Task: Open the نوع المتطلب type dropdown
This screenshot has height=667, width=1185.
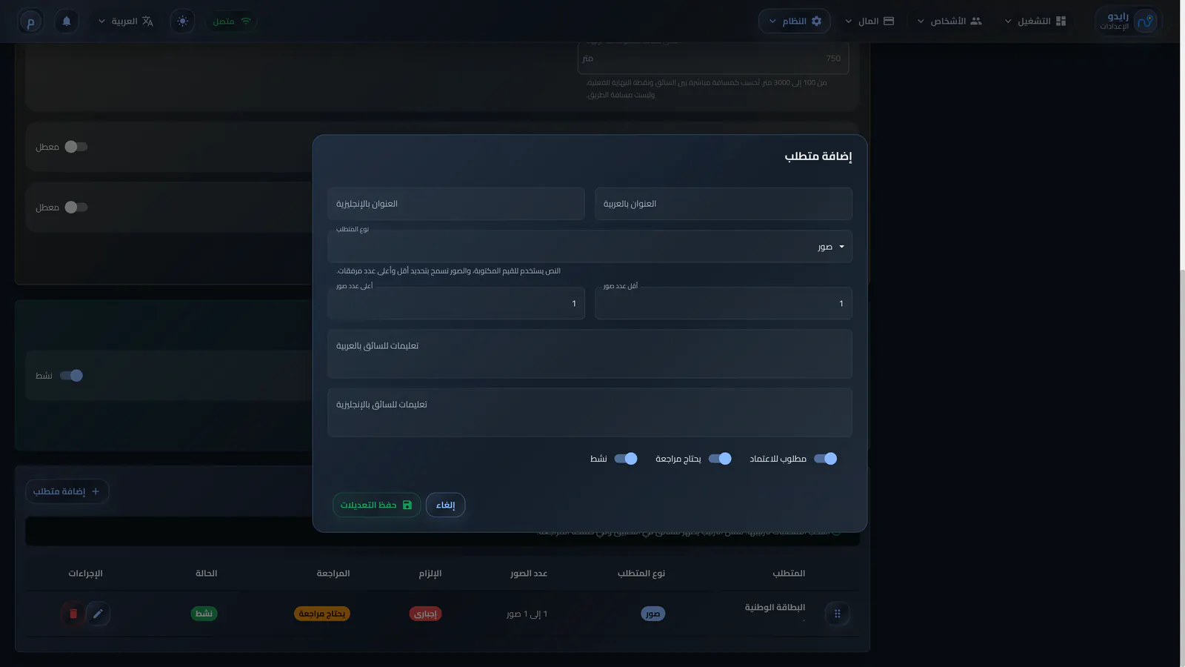Action: point(590,247)
